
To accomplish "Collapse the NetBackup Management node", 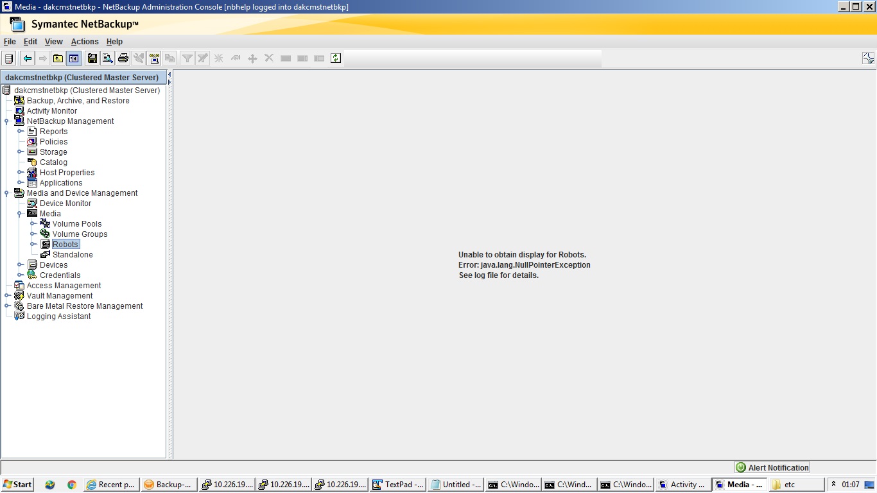I will [6, 121].
